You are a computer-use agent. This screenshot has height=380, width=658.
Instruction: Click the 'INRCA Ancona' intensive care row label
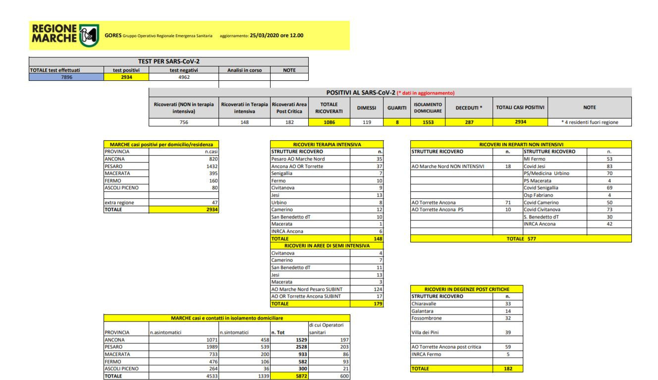287,231
